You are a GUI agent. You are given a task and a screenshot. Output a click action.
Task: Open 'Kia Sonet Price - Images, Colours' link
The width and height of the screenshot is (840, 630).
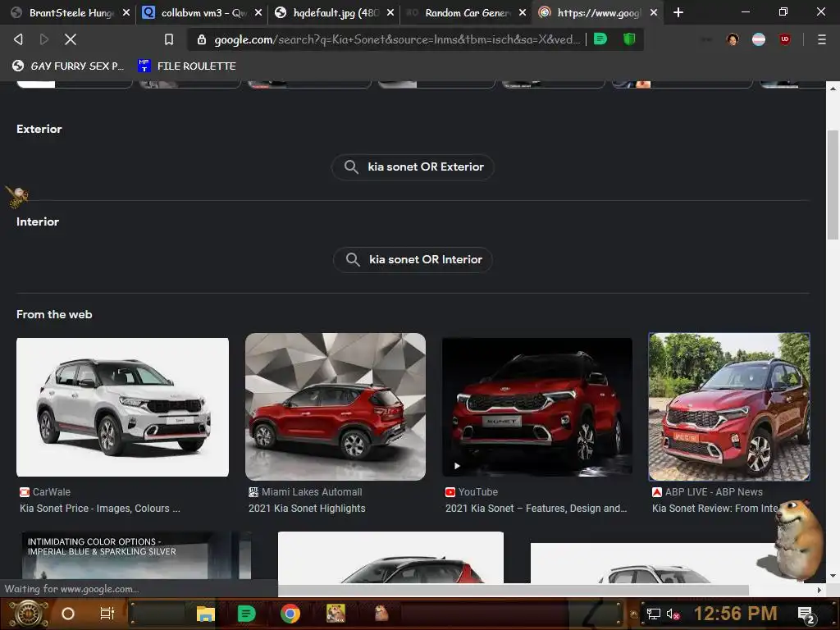tap(100, 509)
